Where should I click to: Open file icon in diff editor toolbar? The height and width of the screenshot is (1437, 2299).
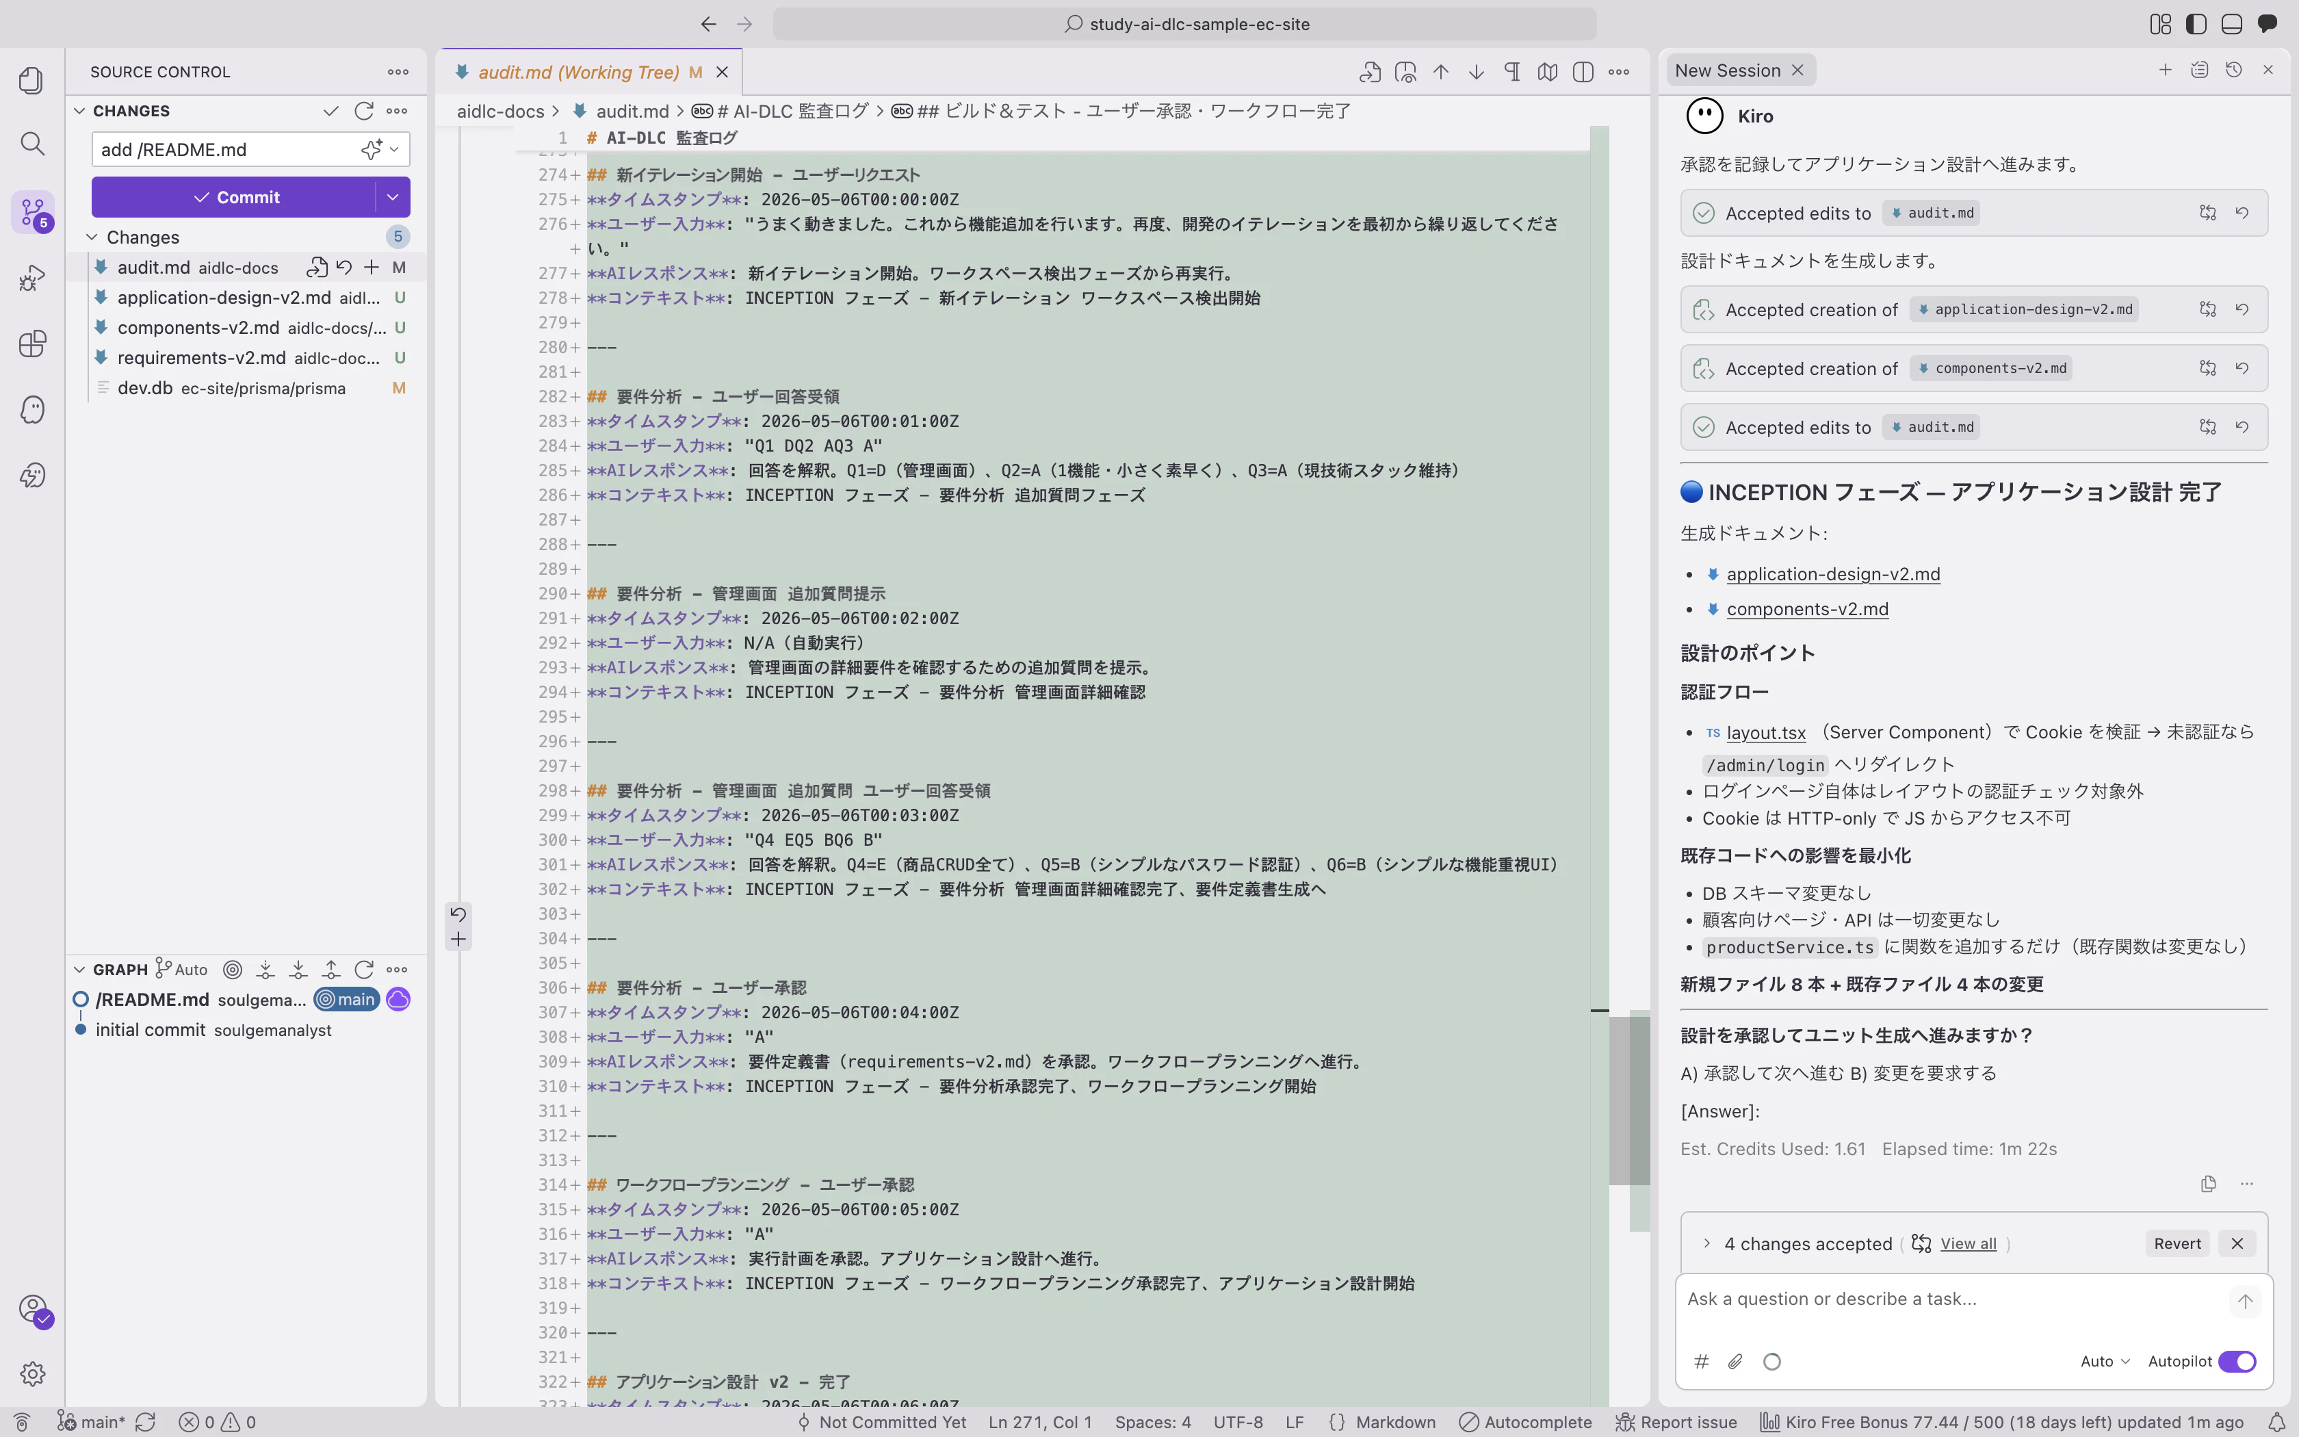click(x=1370, y=73)
